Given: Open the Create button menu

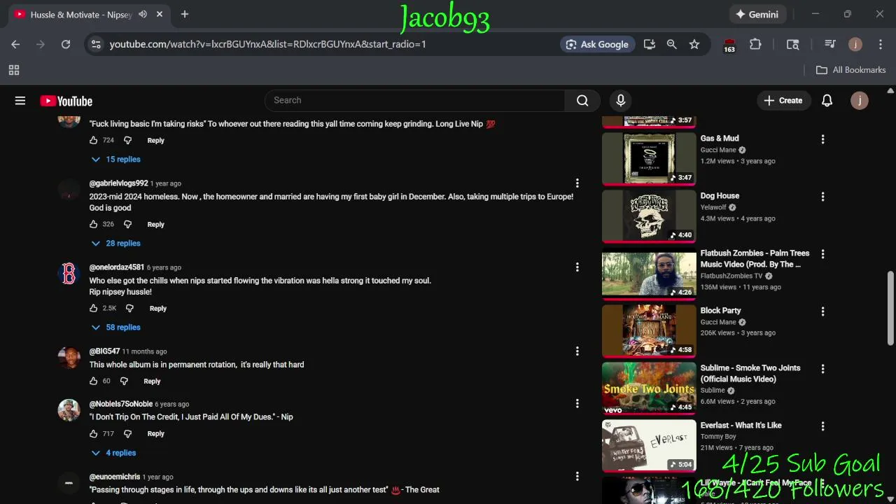Looking at the screenshot, I should (x=783, y=101).
